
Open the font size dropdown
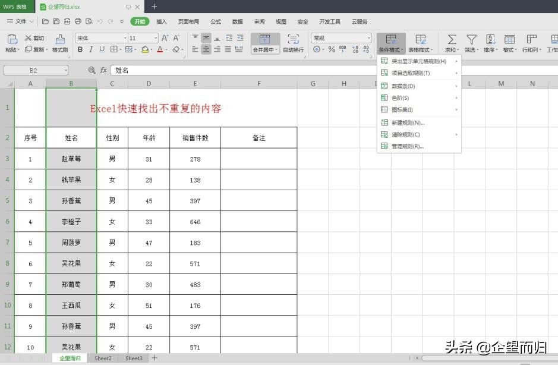[156, 38]
